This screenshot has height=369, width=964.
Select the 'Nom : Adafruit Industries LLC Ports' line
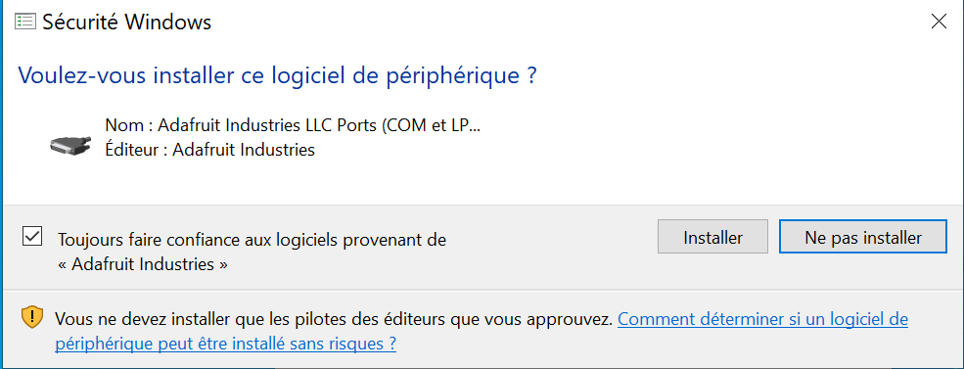point(294,125)
